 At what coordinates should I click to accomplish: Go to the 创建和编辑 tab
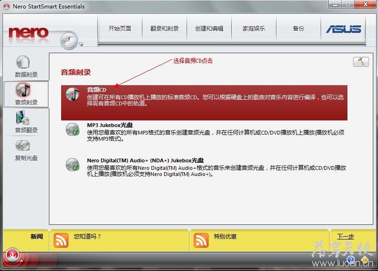point(209,29)
